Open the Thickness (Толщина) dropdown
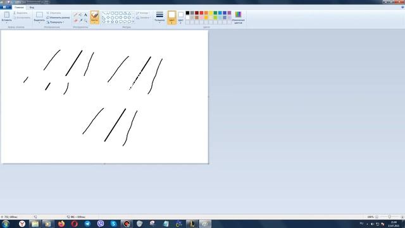This screenshot has height=228, width=405. [x=159, y=17]
